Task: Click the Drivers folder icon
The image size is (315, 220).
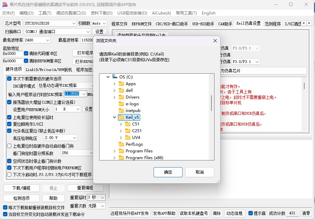Action: point(121,97)
